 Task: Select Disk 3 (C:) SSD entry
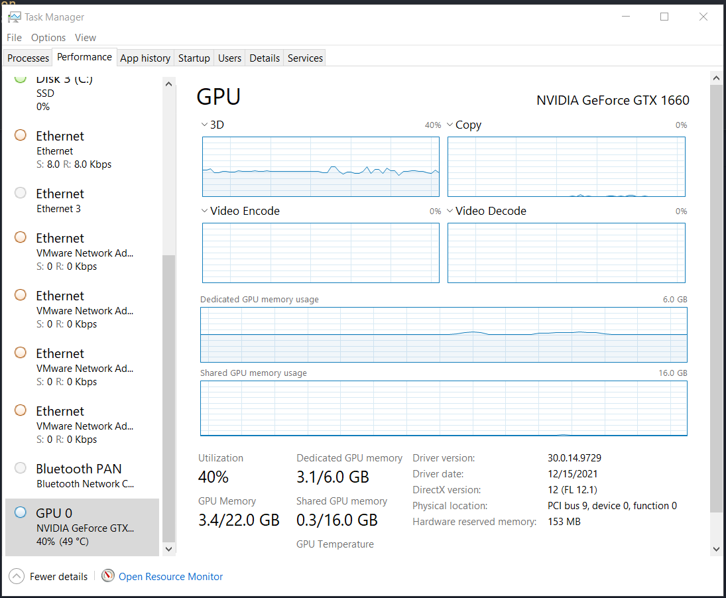(82, 93)
